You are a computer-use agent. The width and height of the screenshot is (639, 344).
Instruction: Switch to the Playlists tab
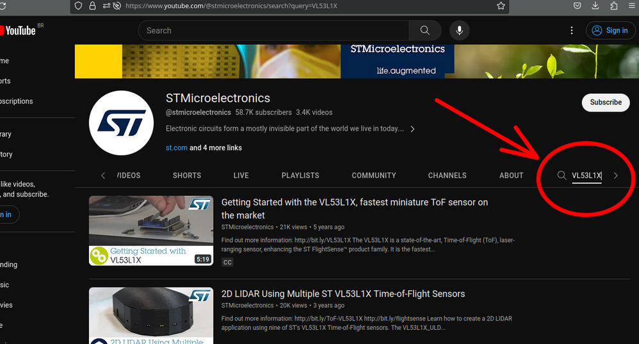point(300,176)
